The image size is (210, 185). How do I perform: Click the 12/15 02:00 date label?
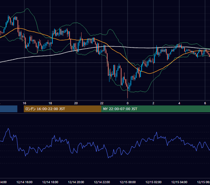[153, 182]
